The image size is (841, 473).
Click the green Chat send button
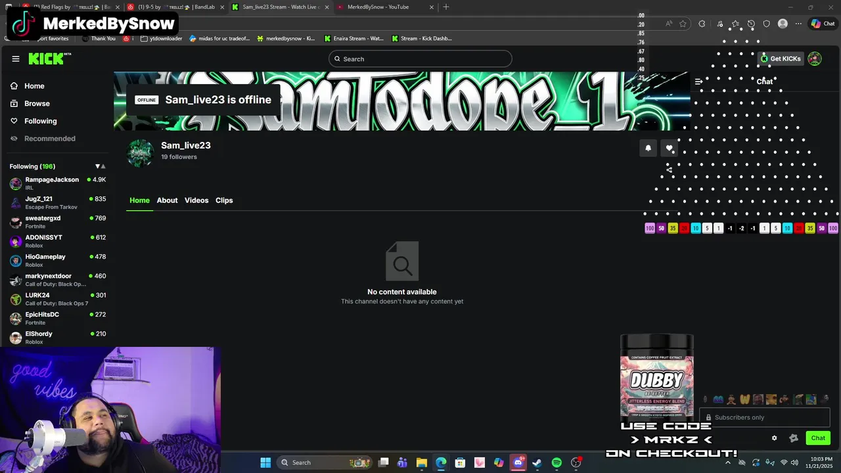click(818, 438)
